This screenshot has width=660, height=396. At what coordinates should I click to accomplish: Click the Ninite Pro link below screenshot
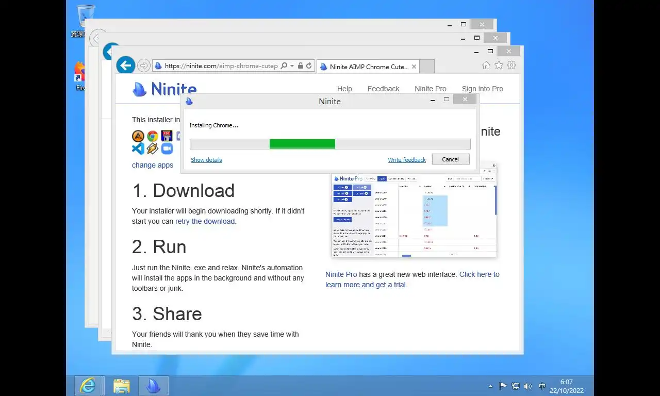click(341, 274)
